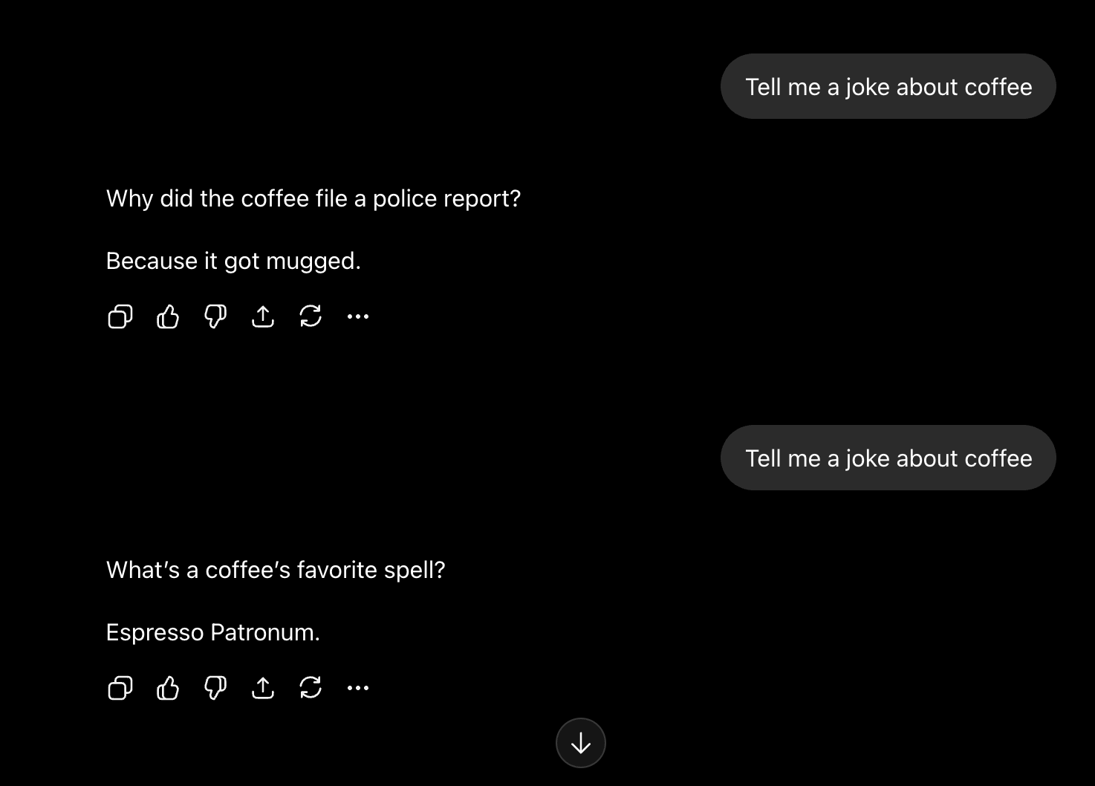Image resolution: width=1095 pixels, height=786 pixels.
Task: Regenerate the Espresso Patronum response
Action: tap(311, 689)
